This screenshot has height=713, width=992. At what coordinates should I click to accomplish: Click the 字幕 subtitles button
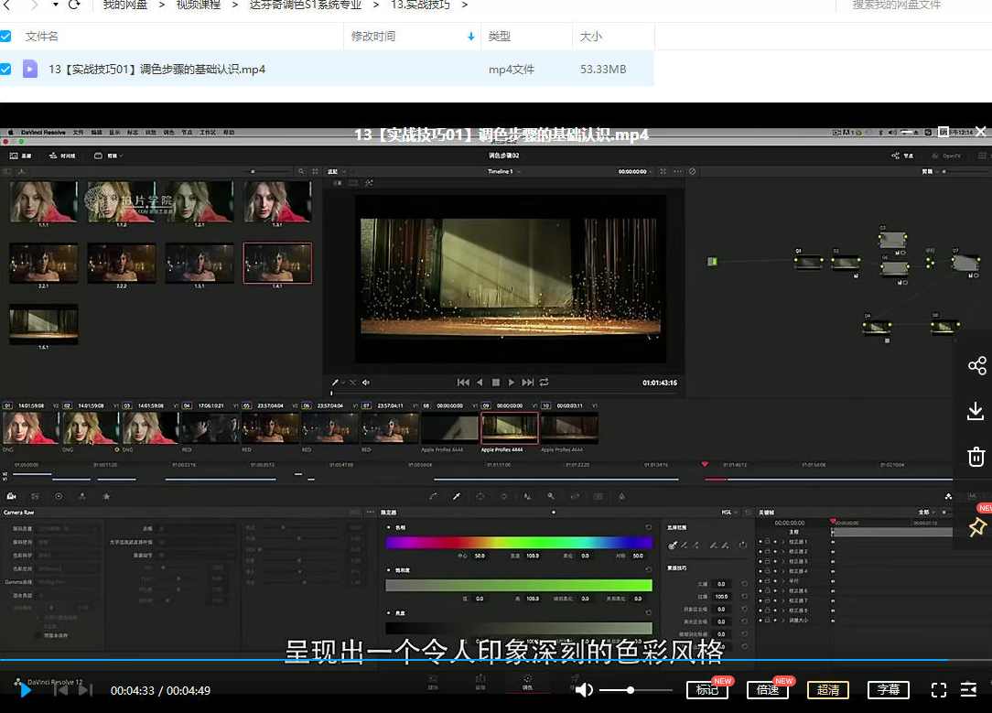coord(886,689)
